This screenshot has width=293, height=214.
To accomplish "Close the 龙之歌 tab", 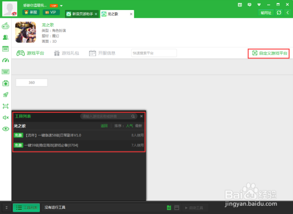I will coord(131,14).
